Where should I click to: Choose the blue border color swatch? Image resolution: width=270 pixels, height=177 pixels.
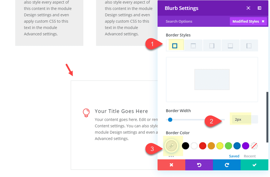[237, 146]
